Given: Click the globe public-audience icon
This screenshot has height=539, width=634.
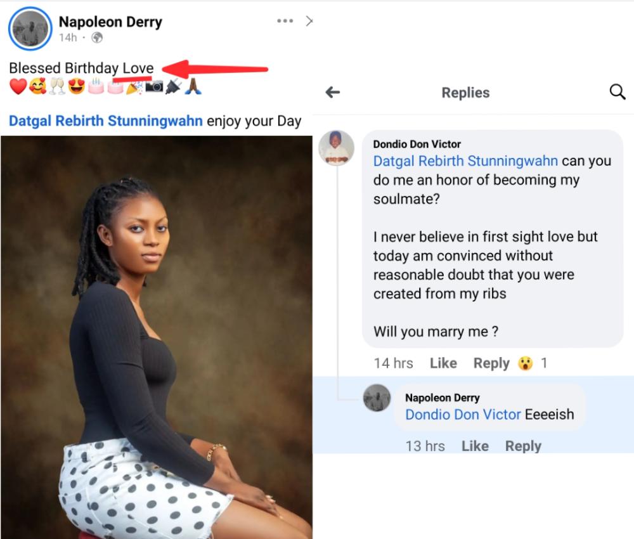Looking at the screenshot, I should (x=97, y=38).
